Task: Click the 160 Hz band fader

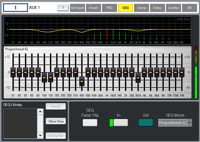Action: [57, 72]
